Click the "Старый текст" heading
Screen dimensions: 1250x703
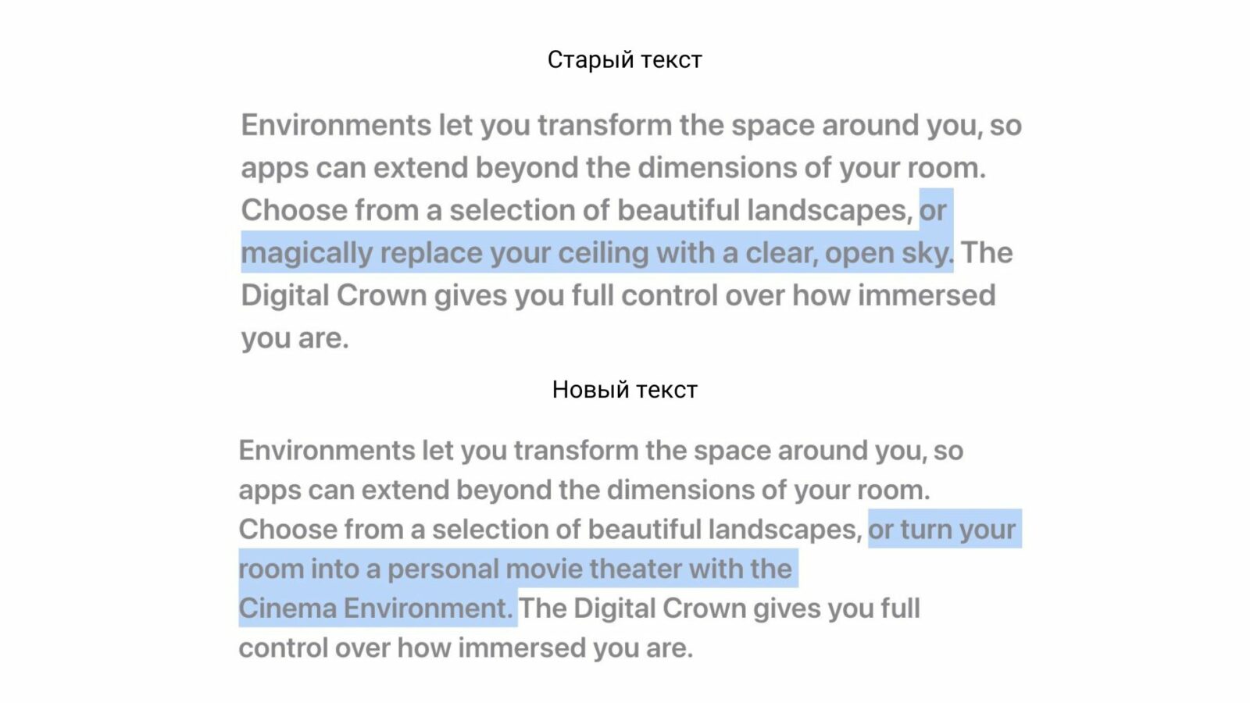click(x=624, y=59)
